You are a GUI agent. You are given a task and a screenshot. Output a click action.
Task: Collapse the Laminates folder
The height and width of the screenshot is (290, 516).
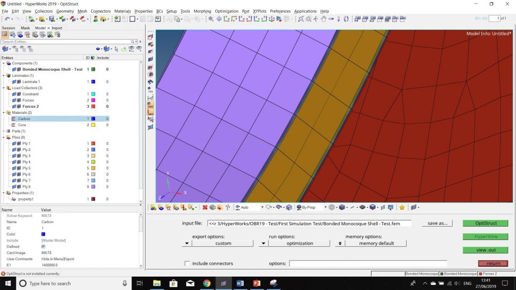pos(4,76)
